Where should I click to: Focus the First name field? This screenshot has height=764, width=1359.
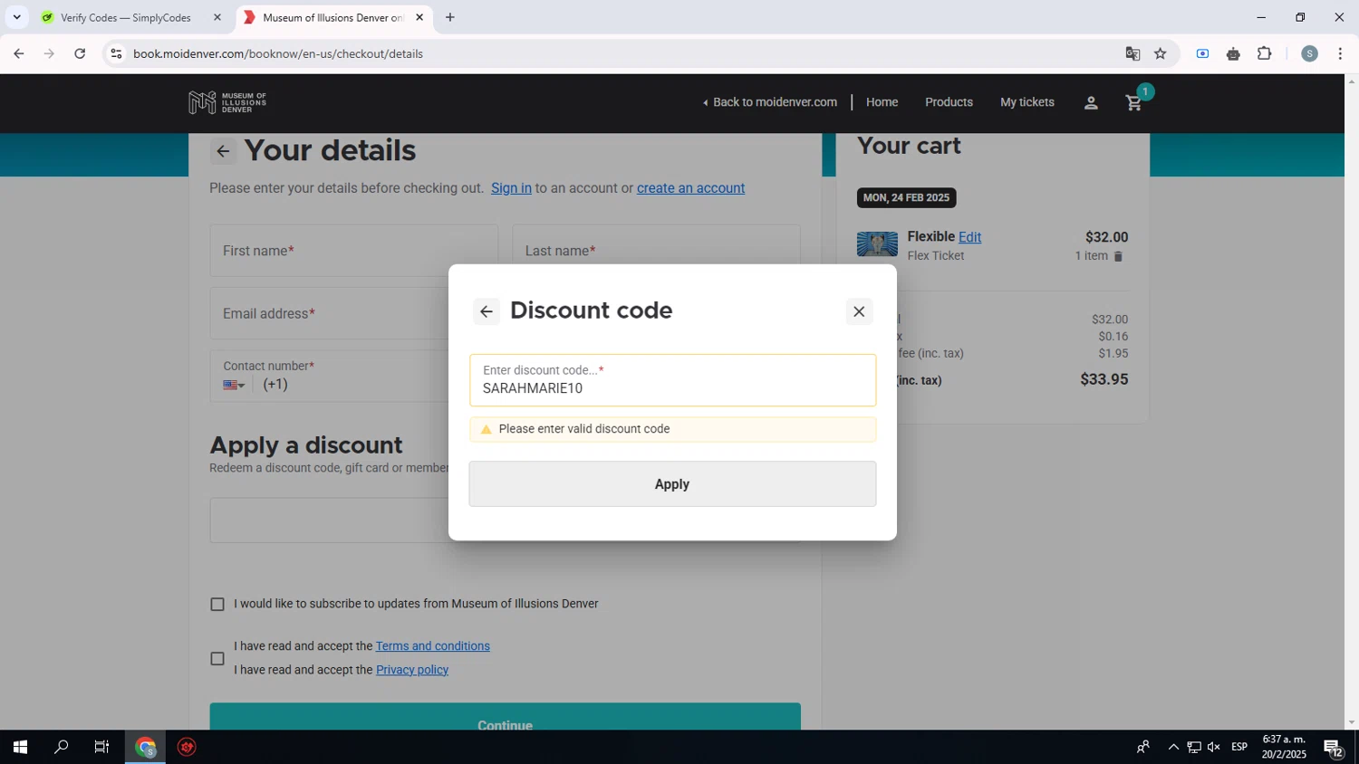coord(353,251)
